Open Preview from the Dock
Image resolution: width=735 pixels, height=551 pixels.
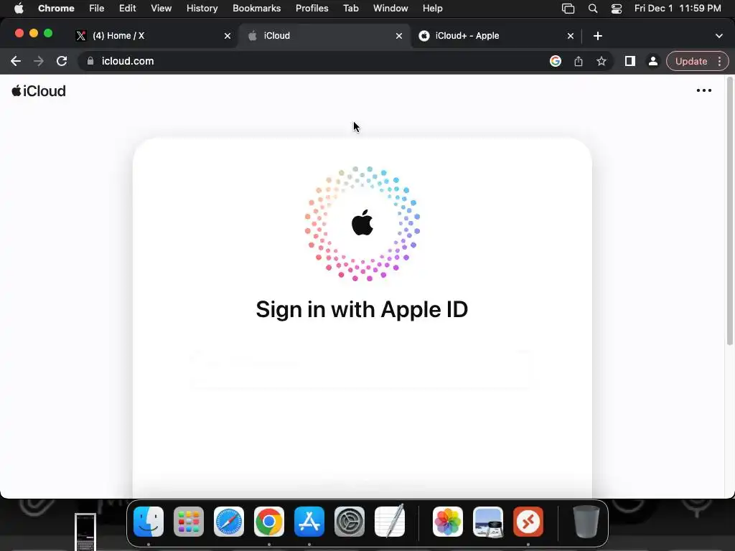point(488,522)
